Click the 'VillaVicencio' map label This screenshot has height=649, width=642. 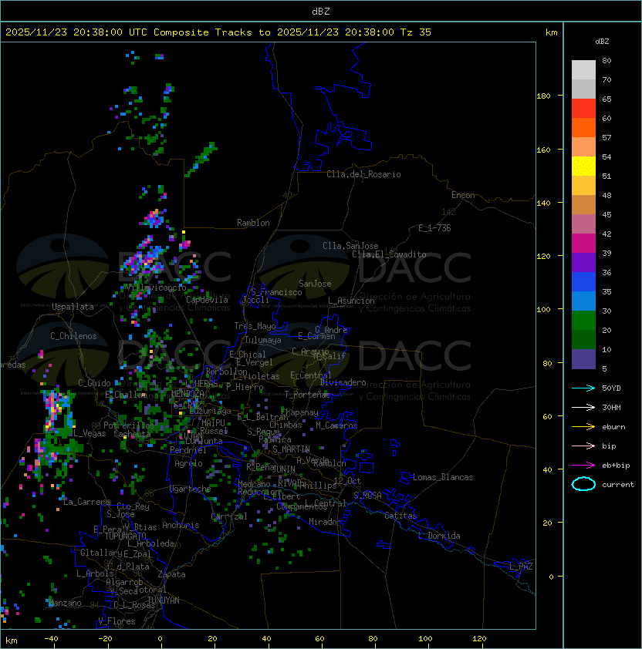coord(156,288)
